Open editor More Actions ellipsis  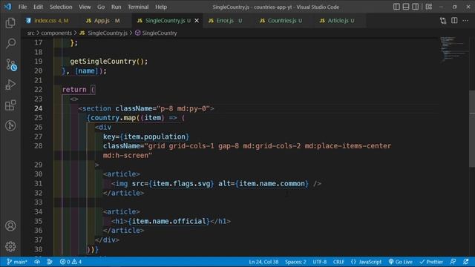(465, 21)
